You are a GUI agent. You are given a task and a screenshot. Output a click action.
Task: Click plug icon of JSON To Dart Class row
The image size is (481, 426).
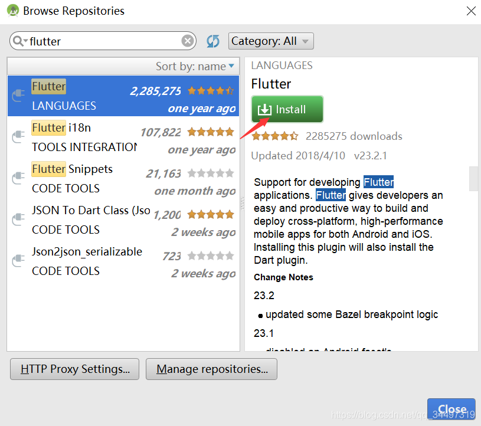pyautogui.click(x=18, y=219)
